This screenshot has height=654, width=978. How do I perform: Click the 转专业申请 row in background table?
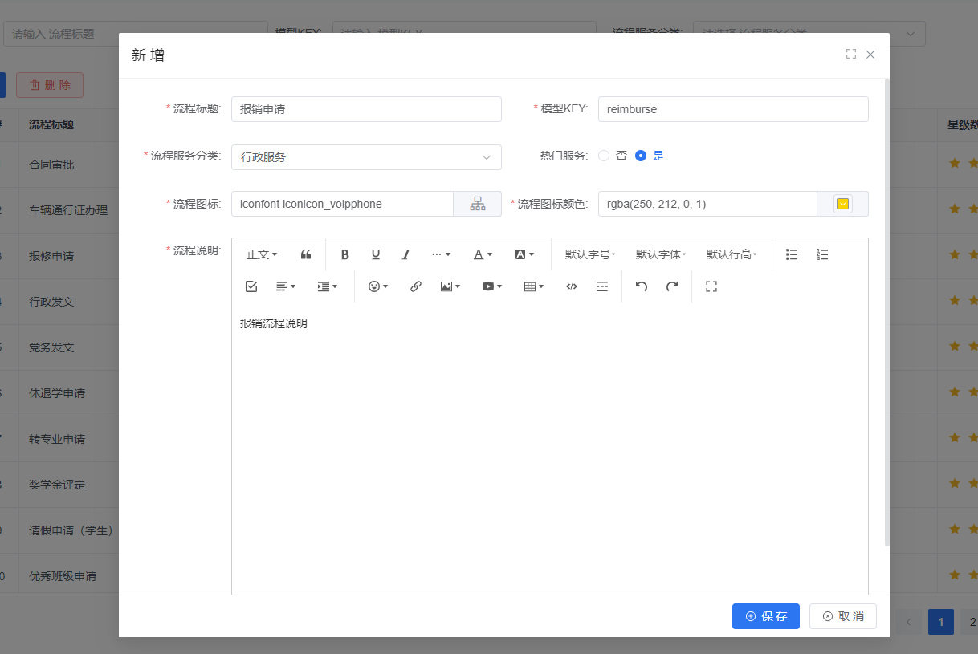57,439
